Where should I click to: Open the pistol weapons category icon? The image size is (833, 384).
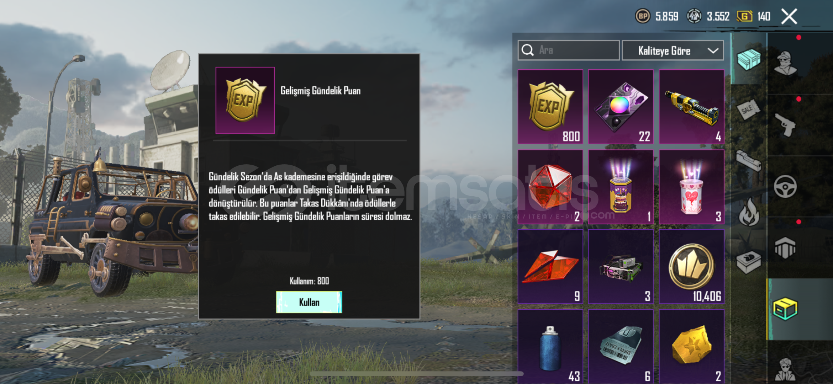point(785,125)
